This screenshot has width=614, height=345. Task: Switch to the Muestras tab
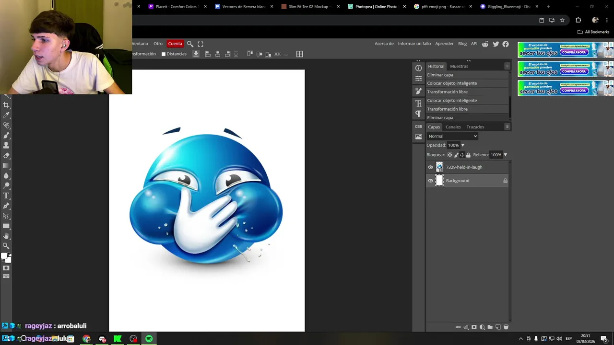[x=459, y=66]
